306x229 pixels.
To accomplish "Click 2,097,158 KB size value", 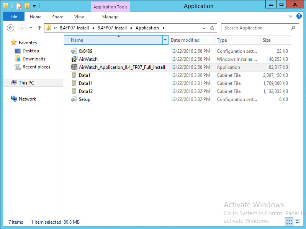I will pyautogui.click(x=275, y=75).
